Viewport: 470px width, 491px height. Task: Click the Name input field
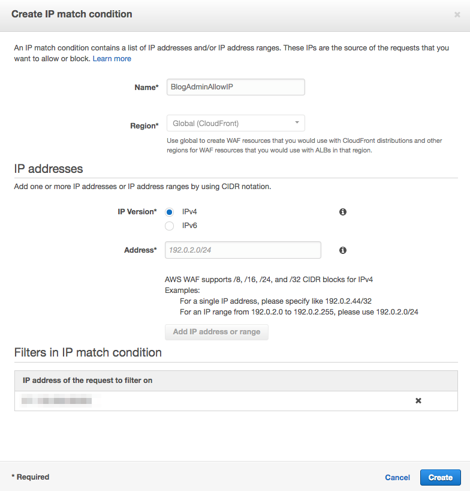[236, 87]
